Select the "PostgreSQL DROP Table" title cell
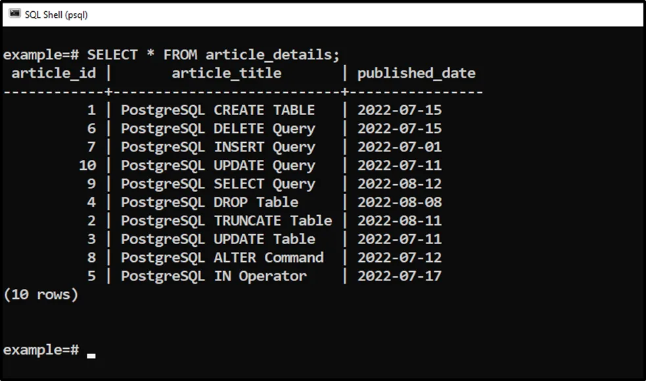The width and height of the screenshot is (646, 381). (x=209, y=202)
